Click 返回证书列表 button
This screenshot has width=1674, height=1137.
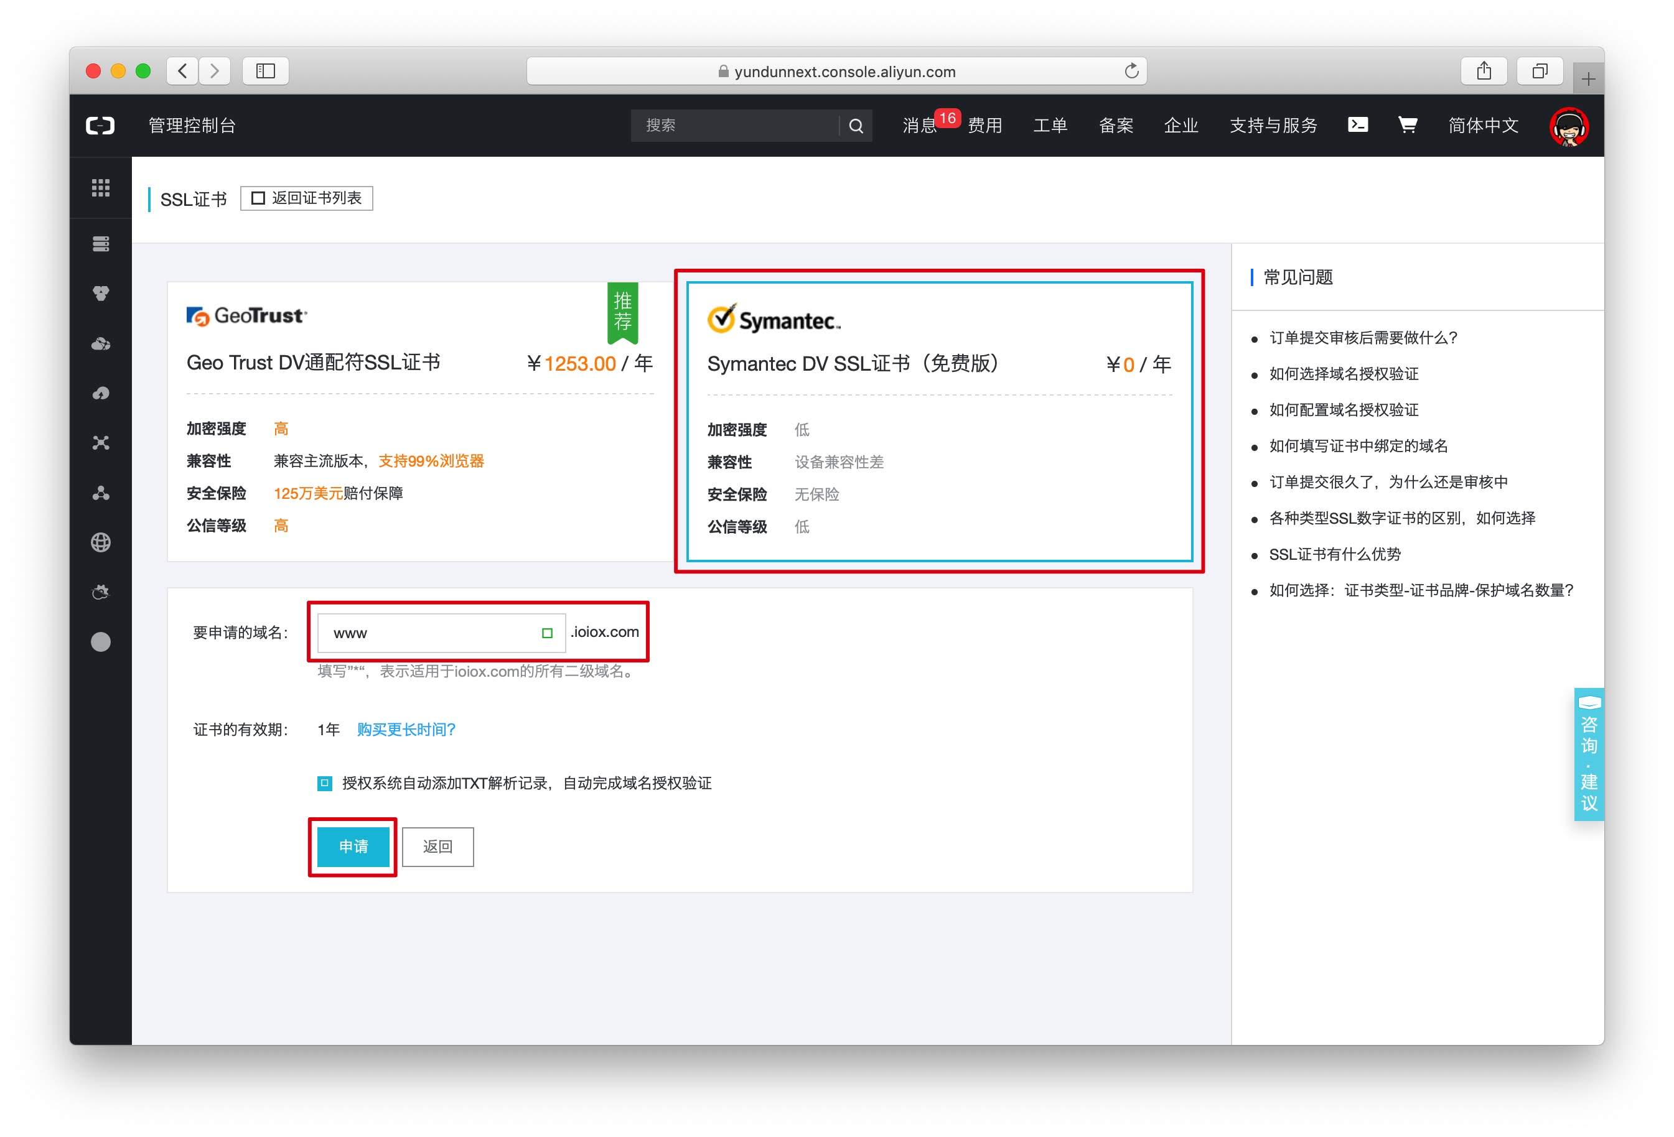point(307,198)
